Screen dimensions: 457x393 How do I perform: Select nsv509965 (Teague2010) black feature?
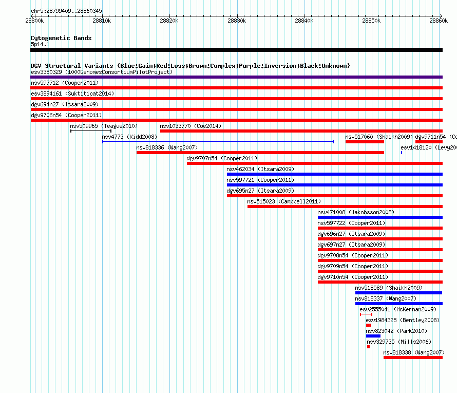click(x=91, y=131)
